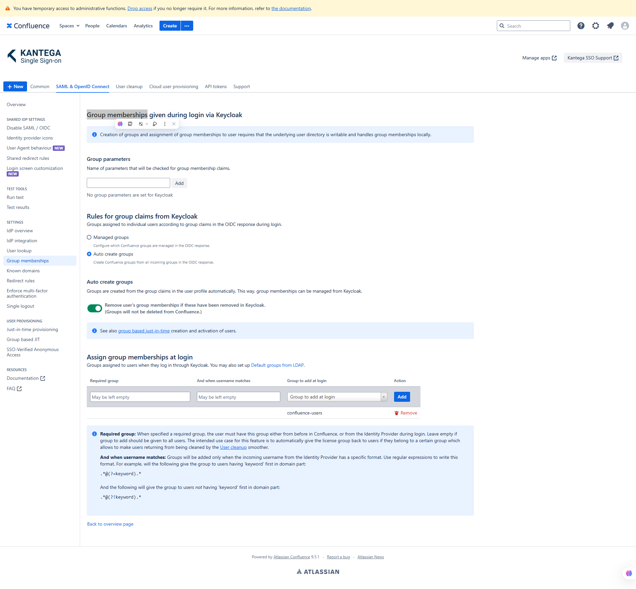The height and width of the screenshot is (589, 636).
Task: Click the Group parameters text input
Action: [128, 183]
